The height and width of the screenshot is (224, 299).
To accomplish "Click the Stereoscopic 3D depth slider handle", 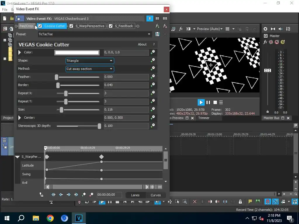I will point(99,126).
